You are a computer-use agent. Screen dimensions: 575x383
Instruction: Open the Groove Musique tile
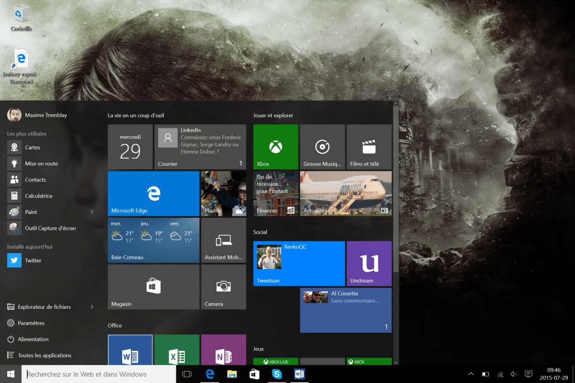click(322, 147)
